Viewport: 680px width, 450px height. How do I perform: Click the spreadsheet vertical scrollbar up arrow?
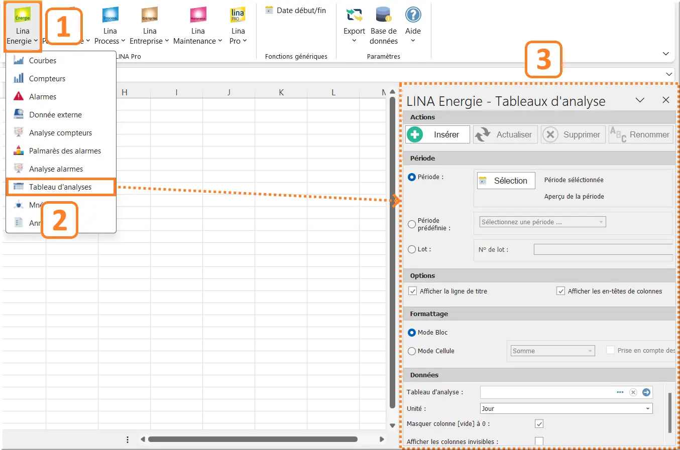392,92
